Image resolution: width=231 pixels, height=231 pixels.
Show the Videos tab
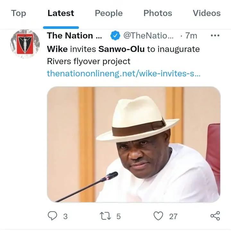tap(207, 13)
